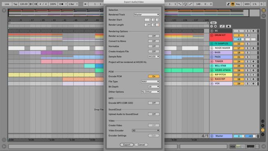Click the next locator arrow button
The image size is (268, 151).
tap(215, 26)
